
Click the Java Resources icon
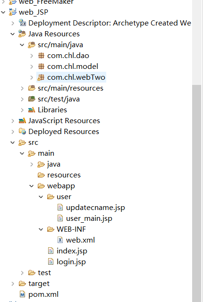[x=22, y=34]
